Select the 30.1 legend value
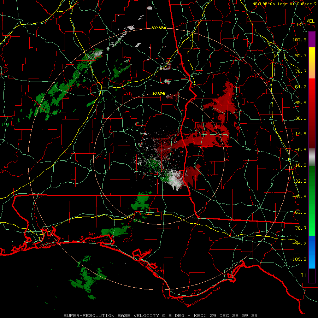This screenshot has height=318, width=318. click(301, 118)
